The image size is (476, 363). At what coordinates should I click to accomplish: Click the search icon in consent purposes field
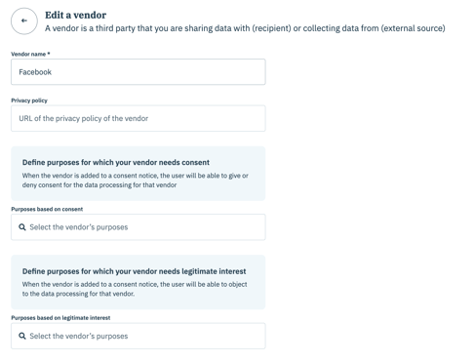click(x=22, y=227)
